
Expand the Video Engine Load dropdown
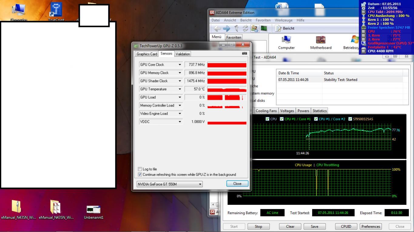180,114
